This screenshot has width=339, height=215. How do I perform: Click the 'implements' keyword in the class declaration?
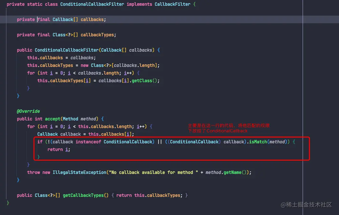pos(139,4)
